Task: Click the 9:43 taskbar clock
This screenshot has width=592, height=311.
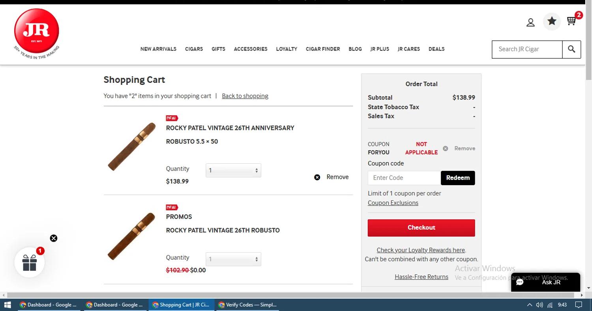Action: 562,305
